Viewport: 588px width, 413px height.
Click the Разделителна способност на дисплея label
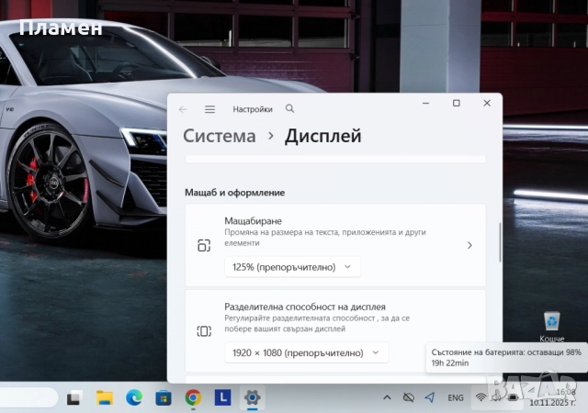click(x=305, y=307)
